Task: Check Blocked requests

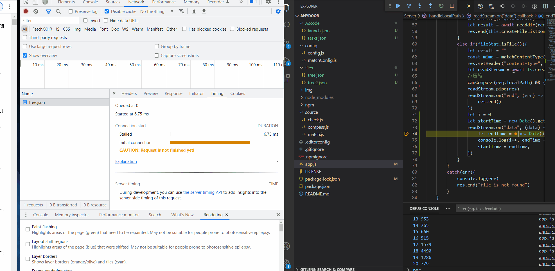Action: tap(232, 29)
